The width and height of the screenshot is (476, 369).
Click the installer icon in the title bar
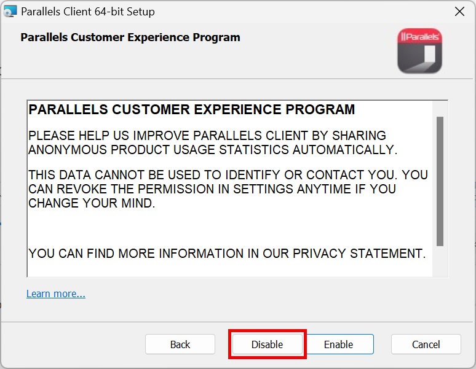[10, 11]
